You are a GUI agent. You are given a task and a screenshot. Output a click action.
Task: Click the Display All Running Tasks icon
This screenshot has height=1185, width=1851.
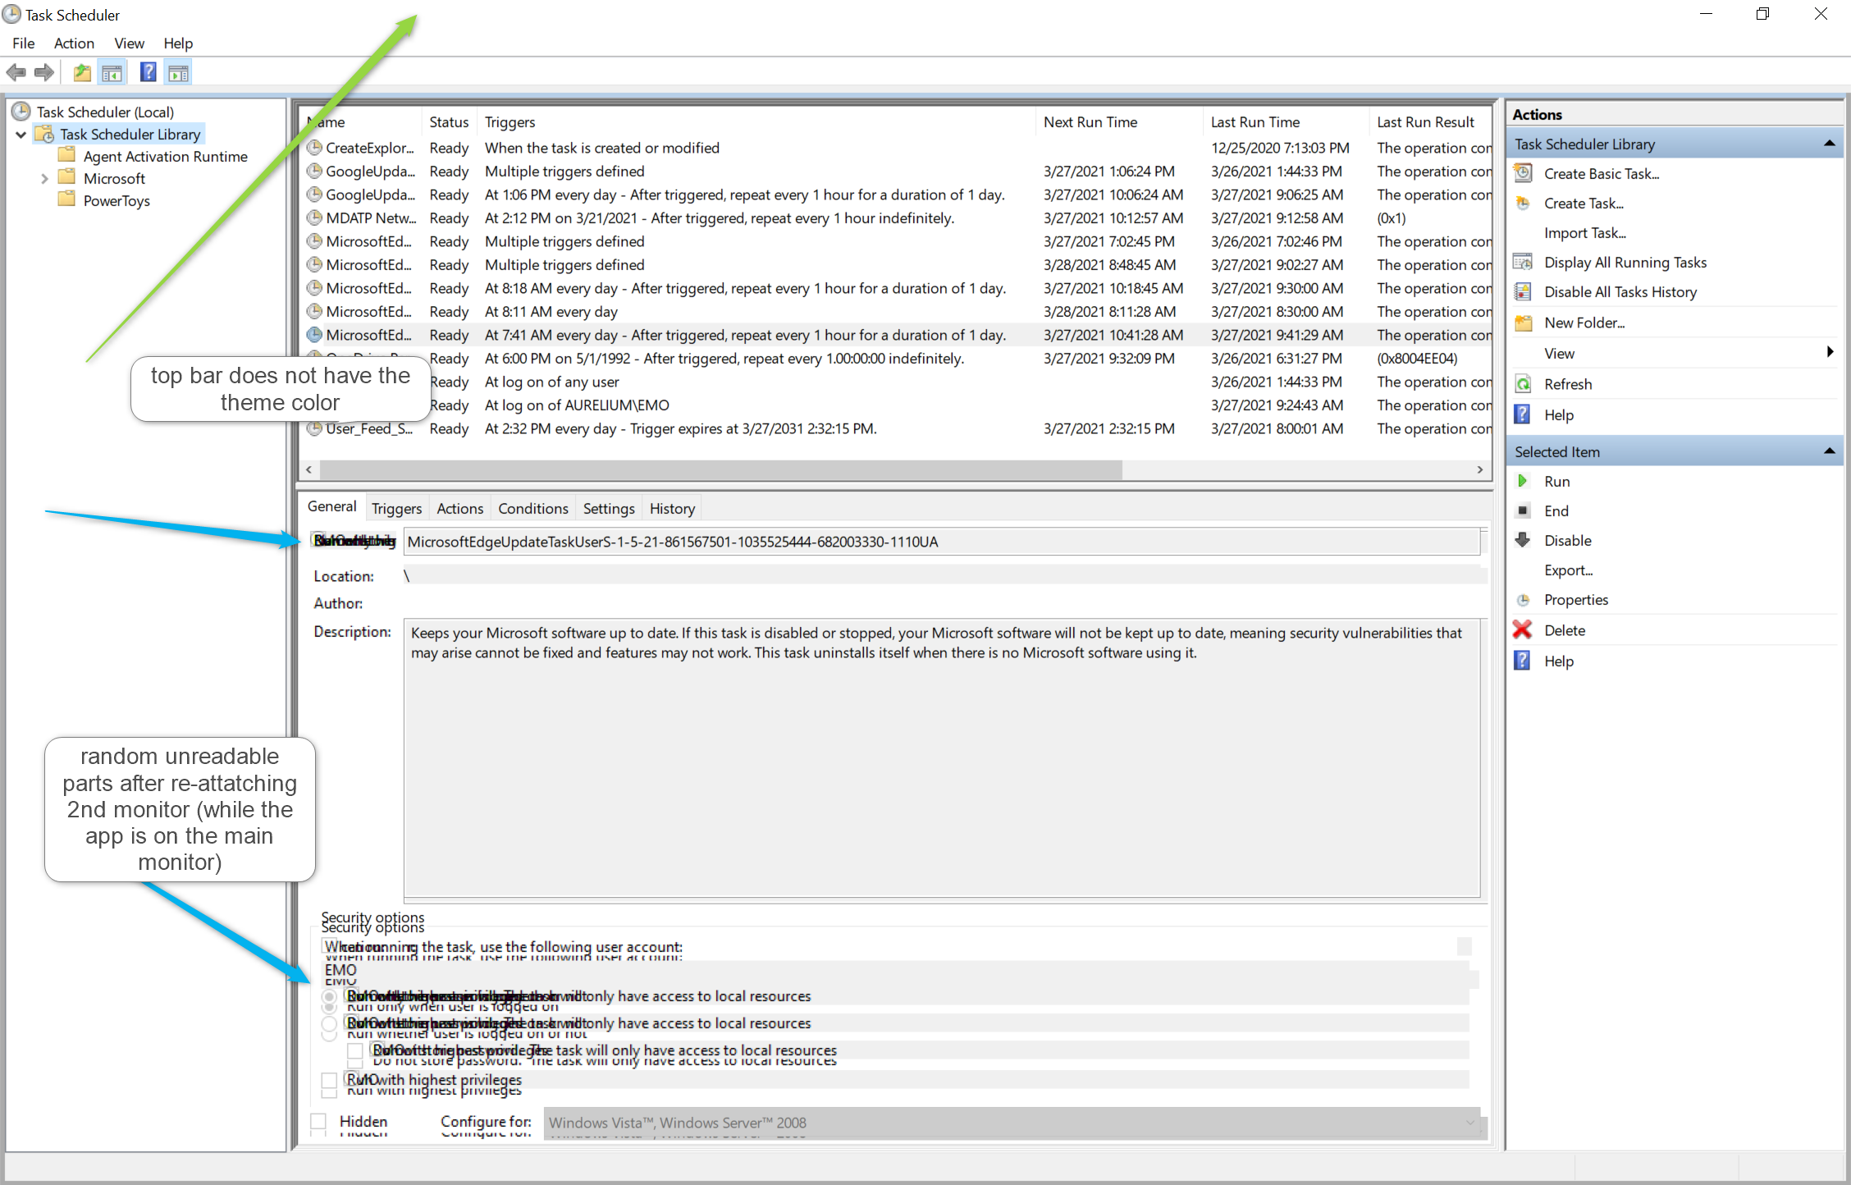(x=1523, y=262)
